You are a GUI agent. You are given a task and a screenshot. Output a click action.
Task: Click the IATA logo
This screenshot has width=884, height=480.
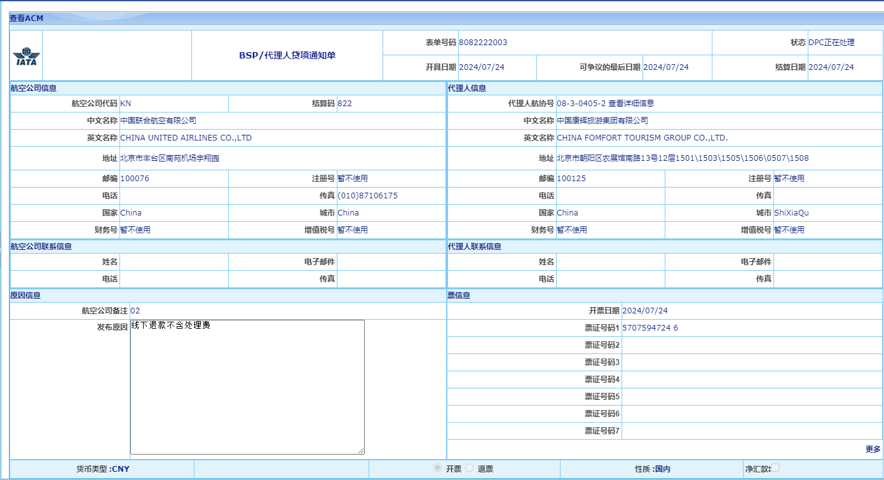click(x=25, y=57)
